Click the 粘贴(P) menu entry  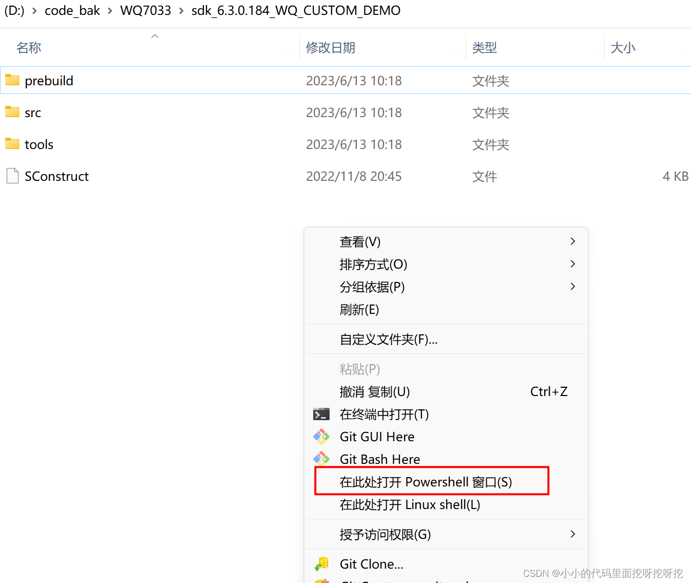[446, 369]
